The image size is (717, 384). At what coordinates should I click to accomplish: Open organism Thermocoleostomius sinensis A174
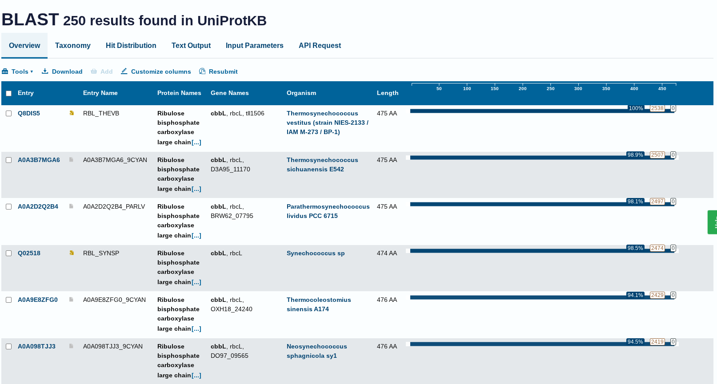coord(319,304)
